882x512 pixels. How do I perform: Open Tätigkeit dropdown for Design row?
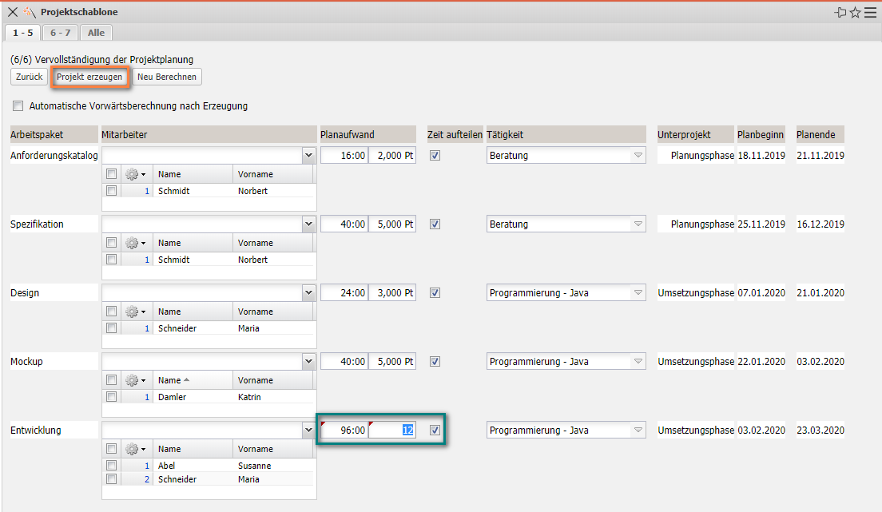tap(638, 293)
